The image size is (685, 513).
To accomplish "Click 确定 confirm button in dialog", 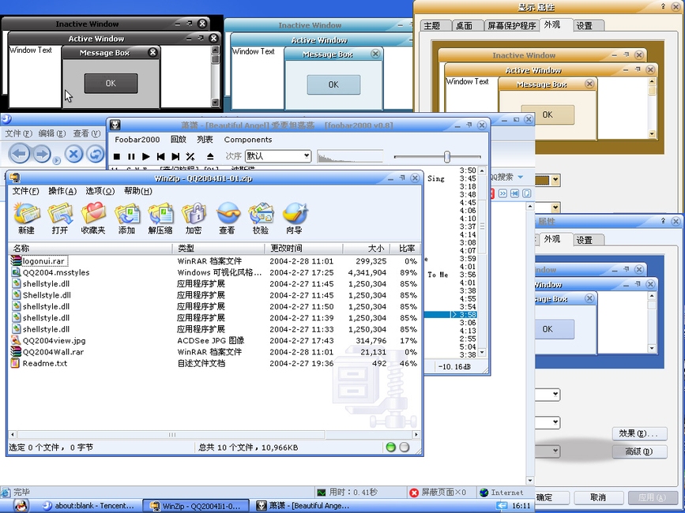I will pyautogui.click(x=551, y=498).
